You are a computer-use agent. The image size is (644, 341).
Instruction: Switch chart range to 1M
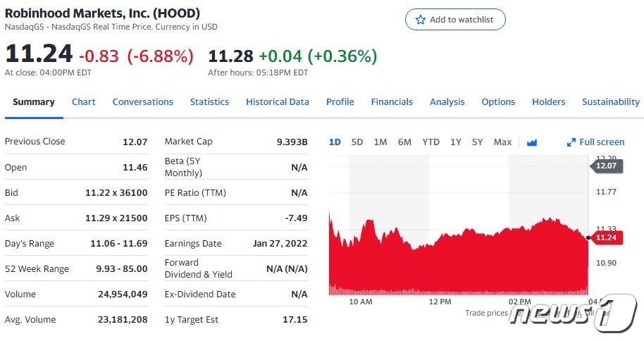(380, 142)
